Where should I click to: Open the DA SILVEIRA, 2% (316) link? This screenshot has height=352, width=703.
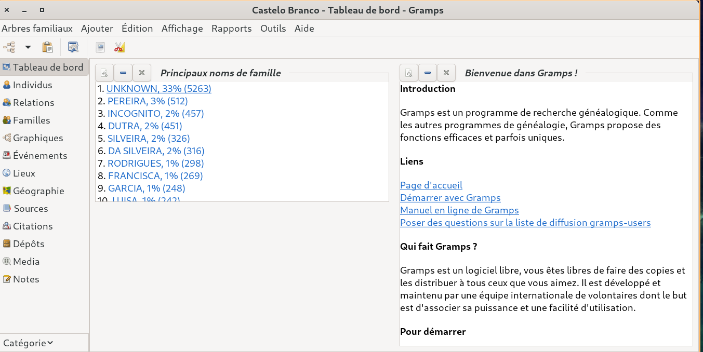tap(156, 151)
